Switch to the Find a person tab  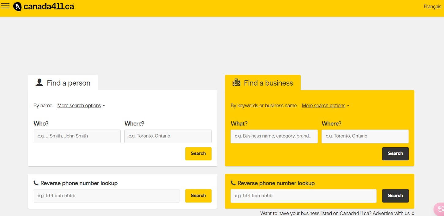(63, 83)
